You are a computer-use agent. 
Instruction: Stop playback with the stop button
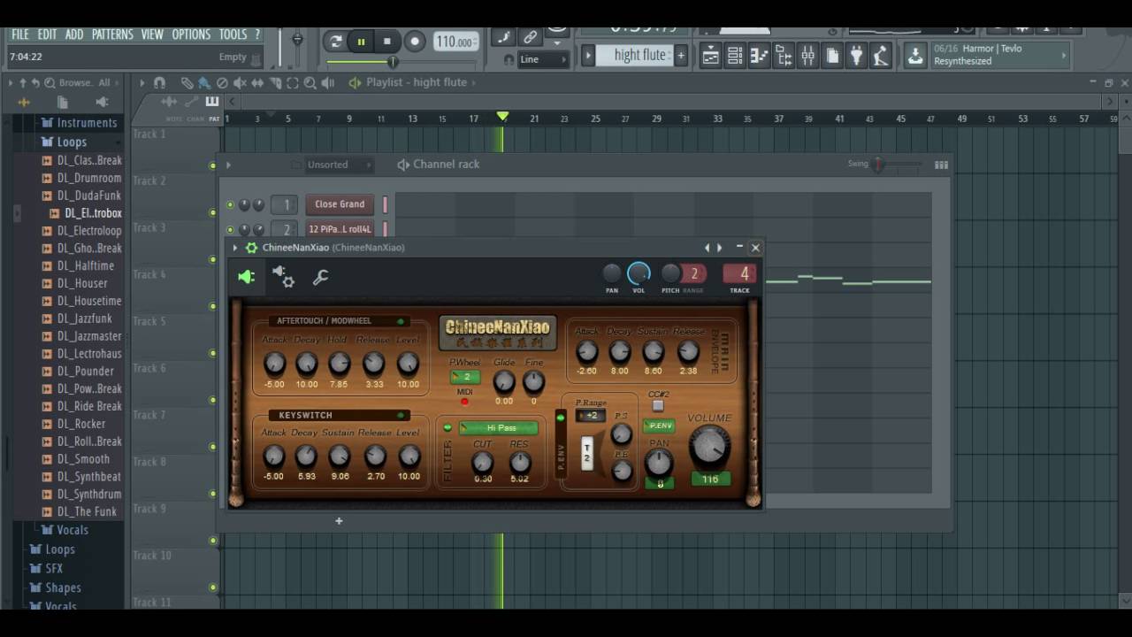(386, 41)
